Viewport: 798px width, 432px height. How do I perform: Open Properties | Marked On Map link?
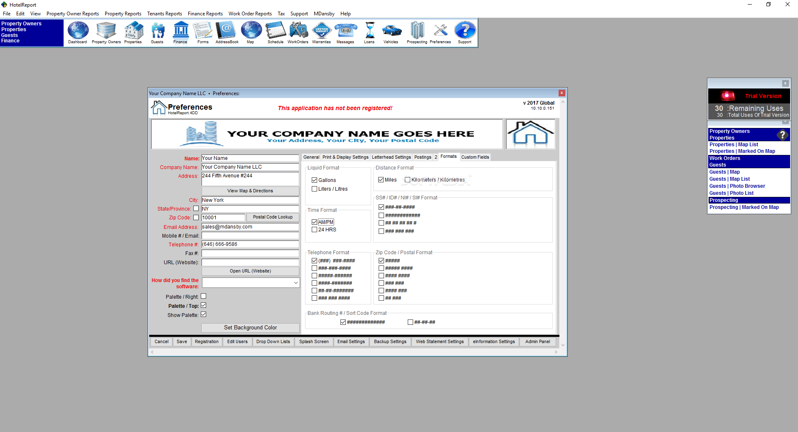(742, 151)
